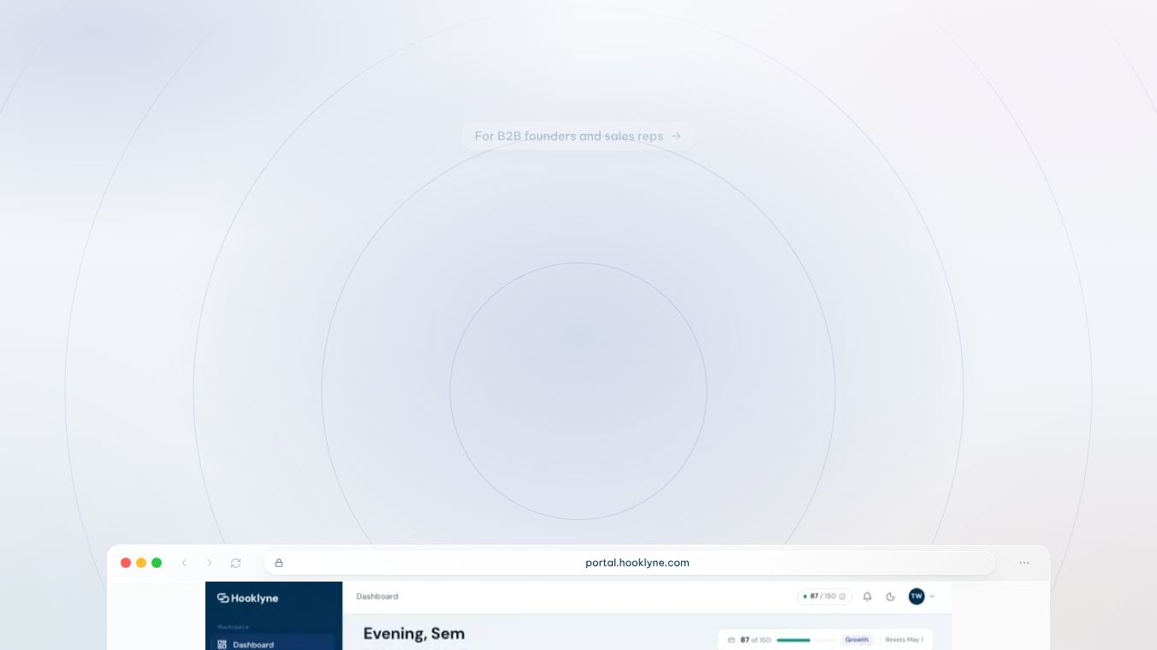This screenshot has width=1157, height=650.
Task: Click the Hooklyne logo in the sidebar
Action: (x=247, y=598)
